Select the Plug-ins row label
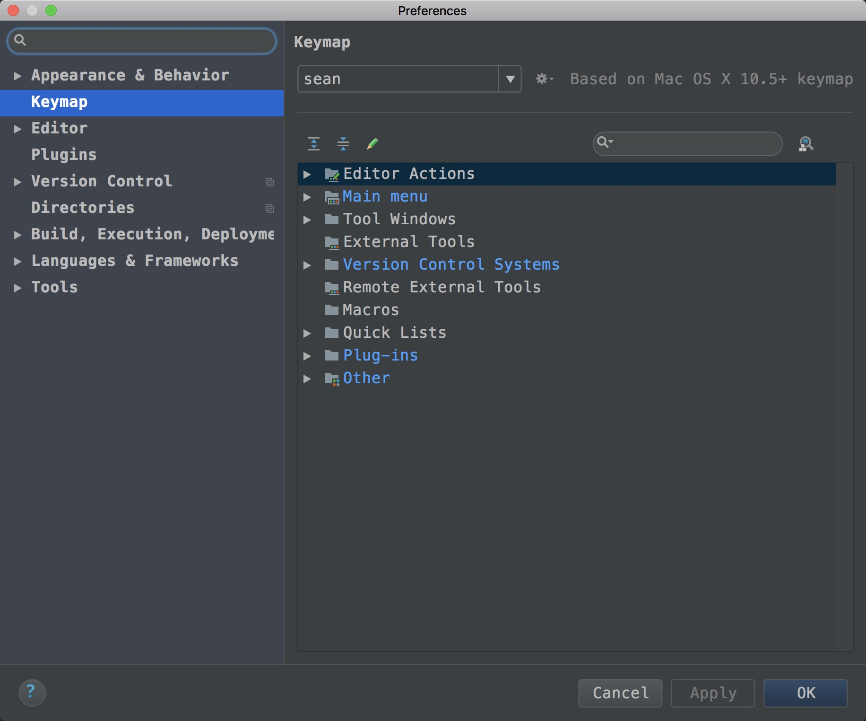 pyautogui.click(x=381, y=355)
